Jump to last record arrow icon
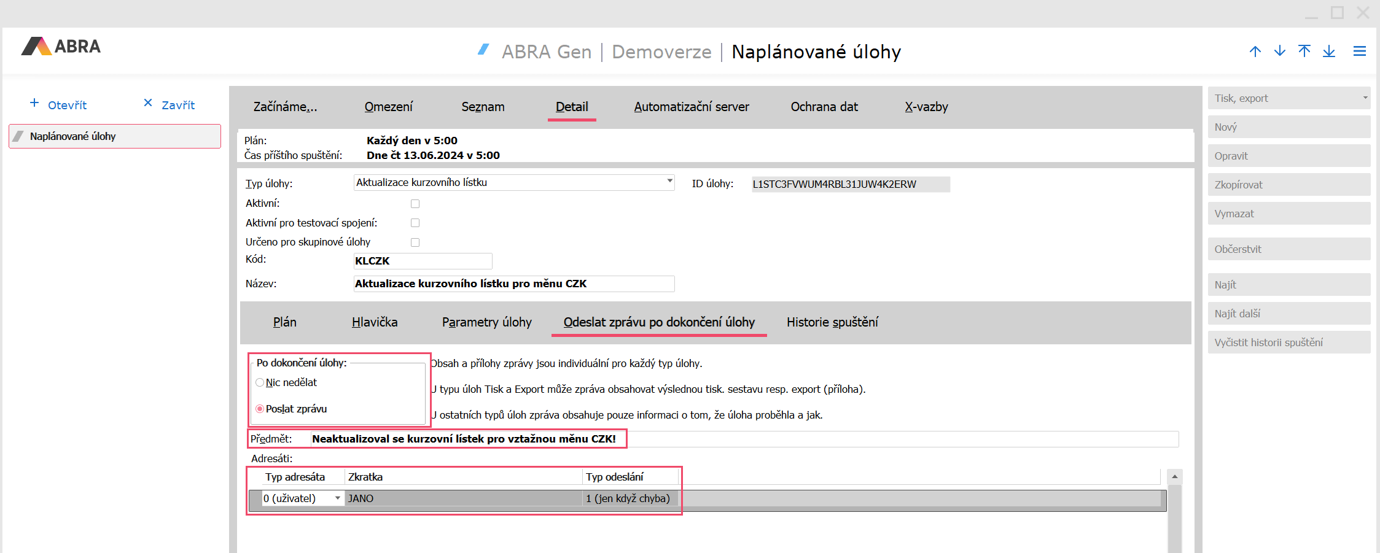Viewport: 1380px width, 553px height. point(1329,52)
